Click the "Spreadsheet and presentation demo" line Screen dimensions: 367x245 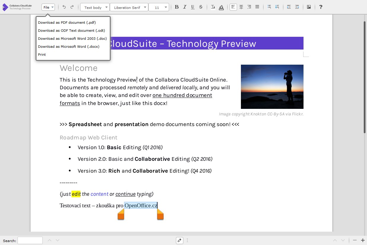click(x=149, y=124)
